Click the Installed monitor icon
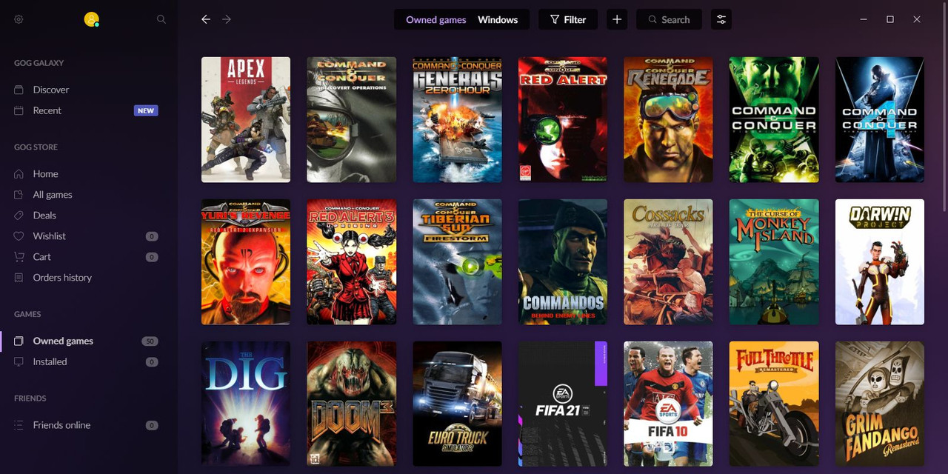The width and height of the screenshot is (948, 474). click(x=19, y=362)
